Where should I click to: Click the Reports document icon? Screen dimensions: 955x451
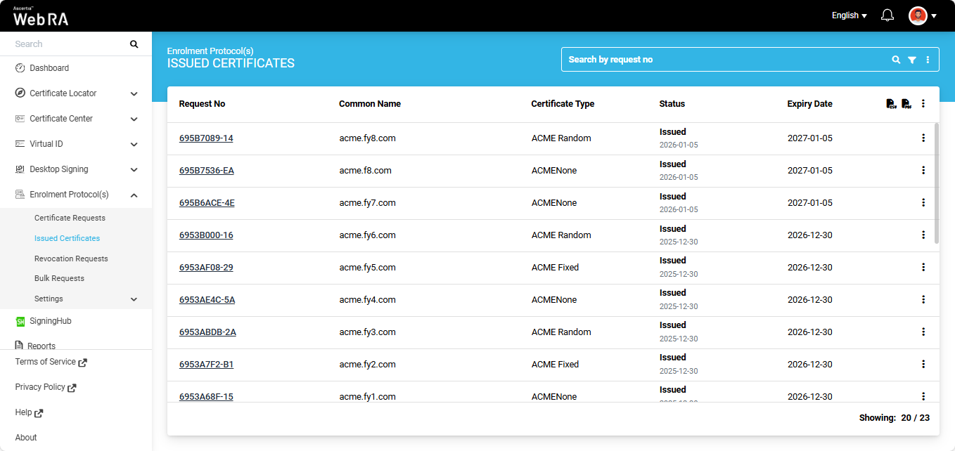pyautogui.click(x=19, y=346)
